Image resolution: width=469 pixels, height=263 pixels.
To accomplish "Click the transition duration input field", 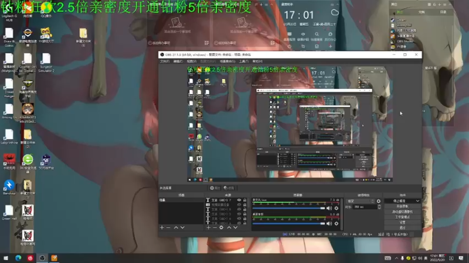I will 365,207.
